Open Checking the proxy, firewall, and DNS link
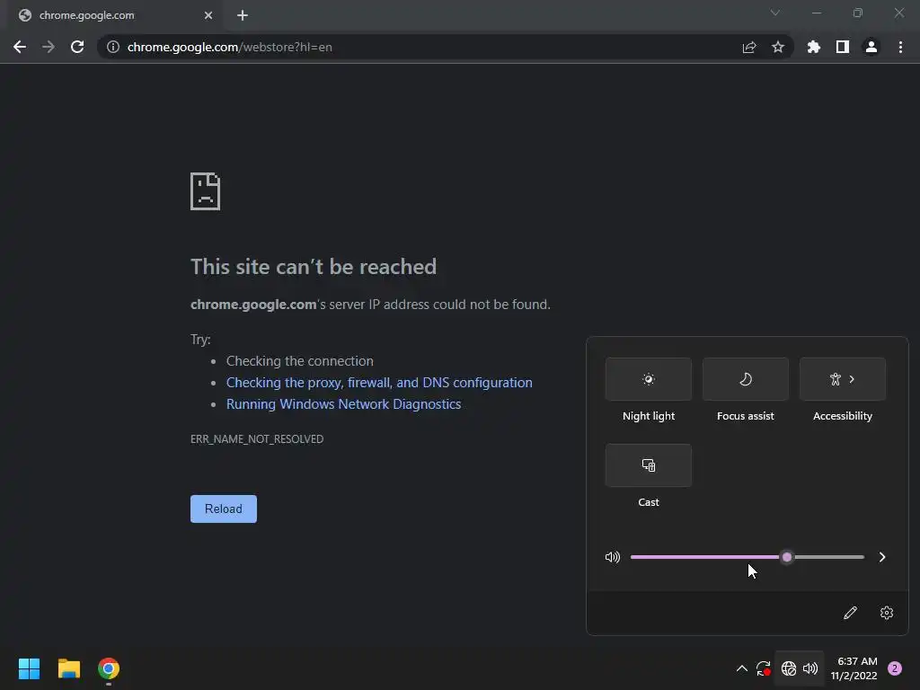This screenshot has width=920, height=690. click(x=379, y=383)
